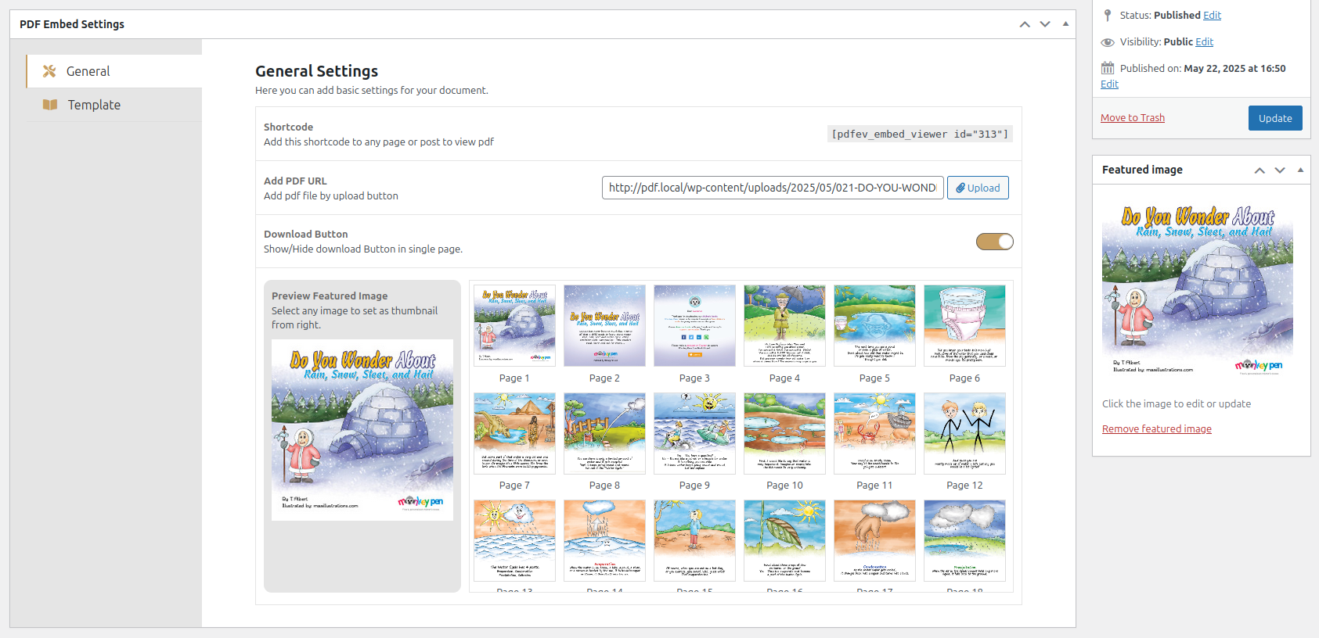Select Page 12 thumbnail

(964, 433)
